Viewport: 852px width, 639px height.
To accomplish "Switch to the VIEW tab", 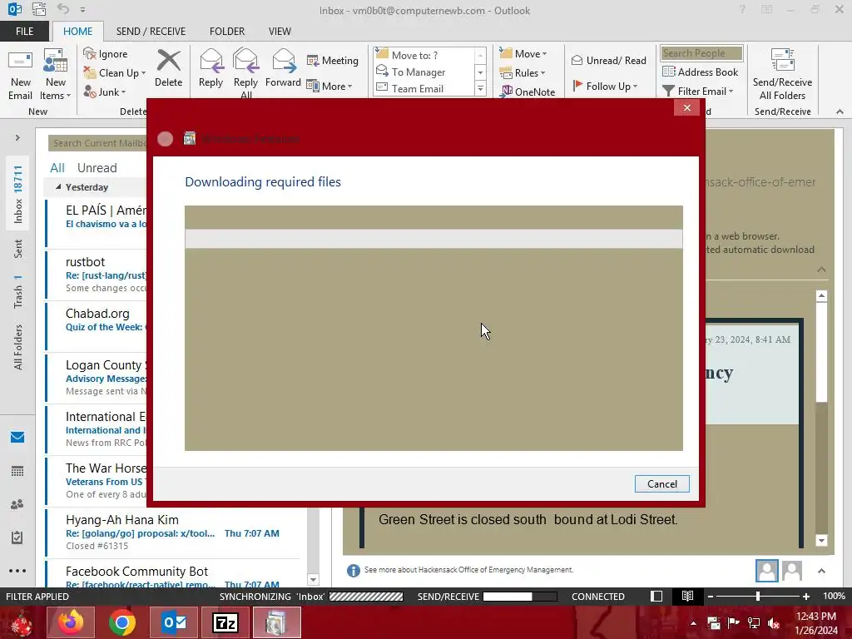I will coord(280,32).
